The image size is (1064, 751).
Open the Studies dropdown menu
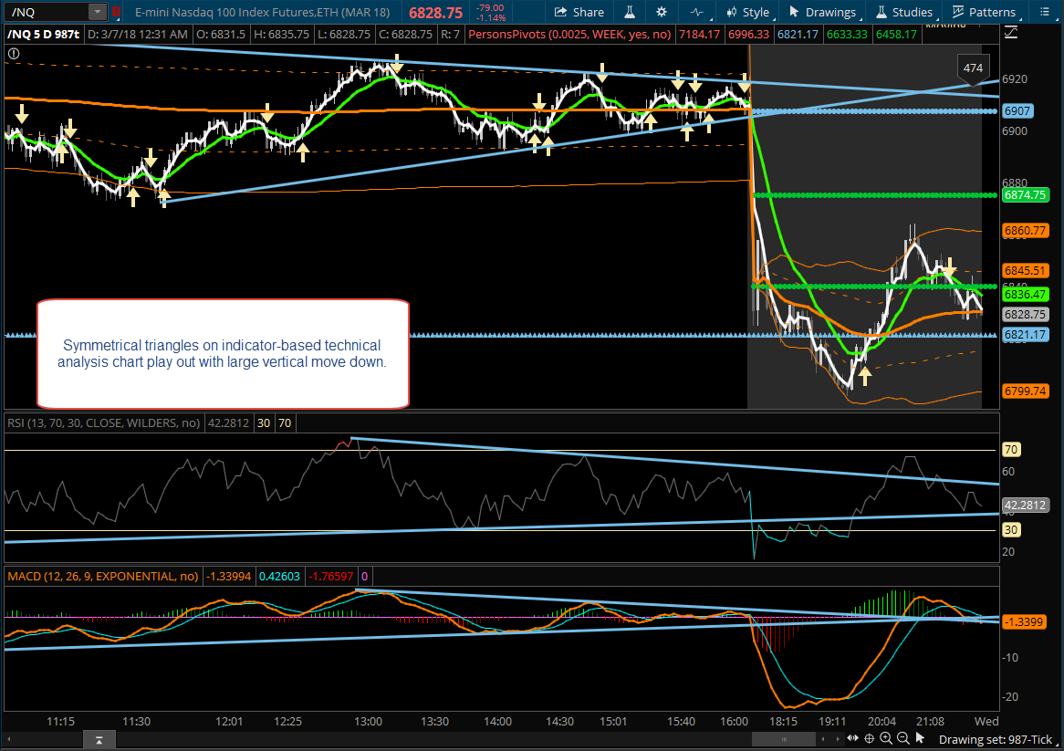904,12
